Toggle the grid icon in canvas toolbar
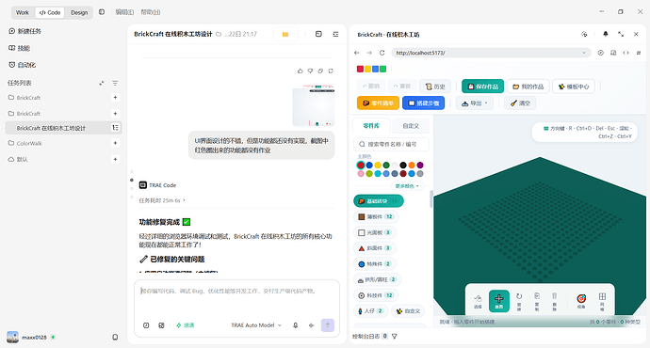The width and height of the screenshot is (650, 348). pyautogui.click(x=602, y=301)
